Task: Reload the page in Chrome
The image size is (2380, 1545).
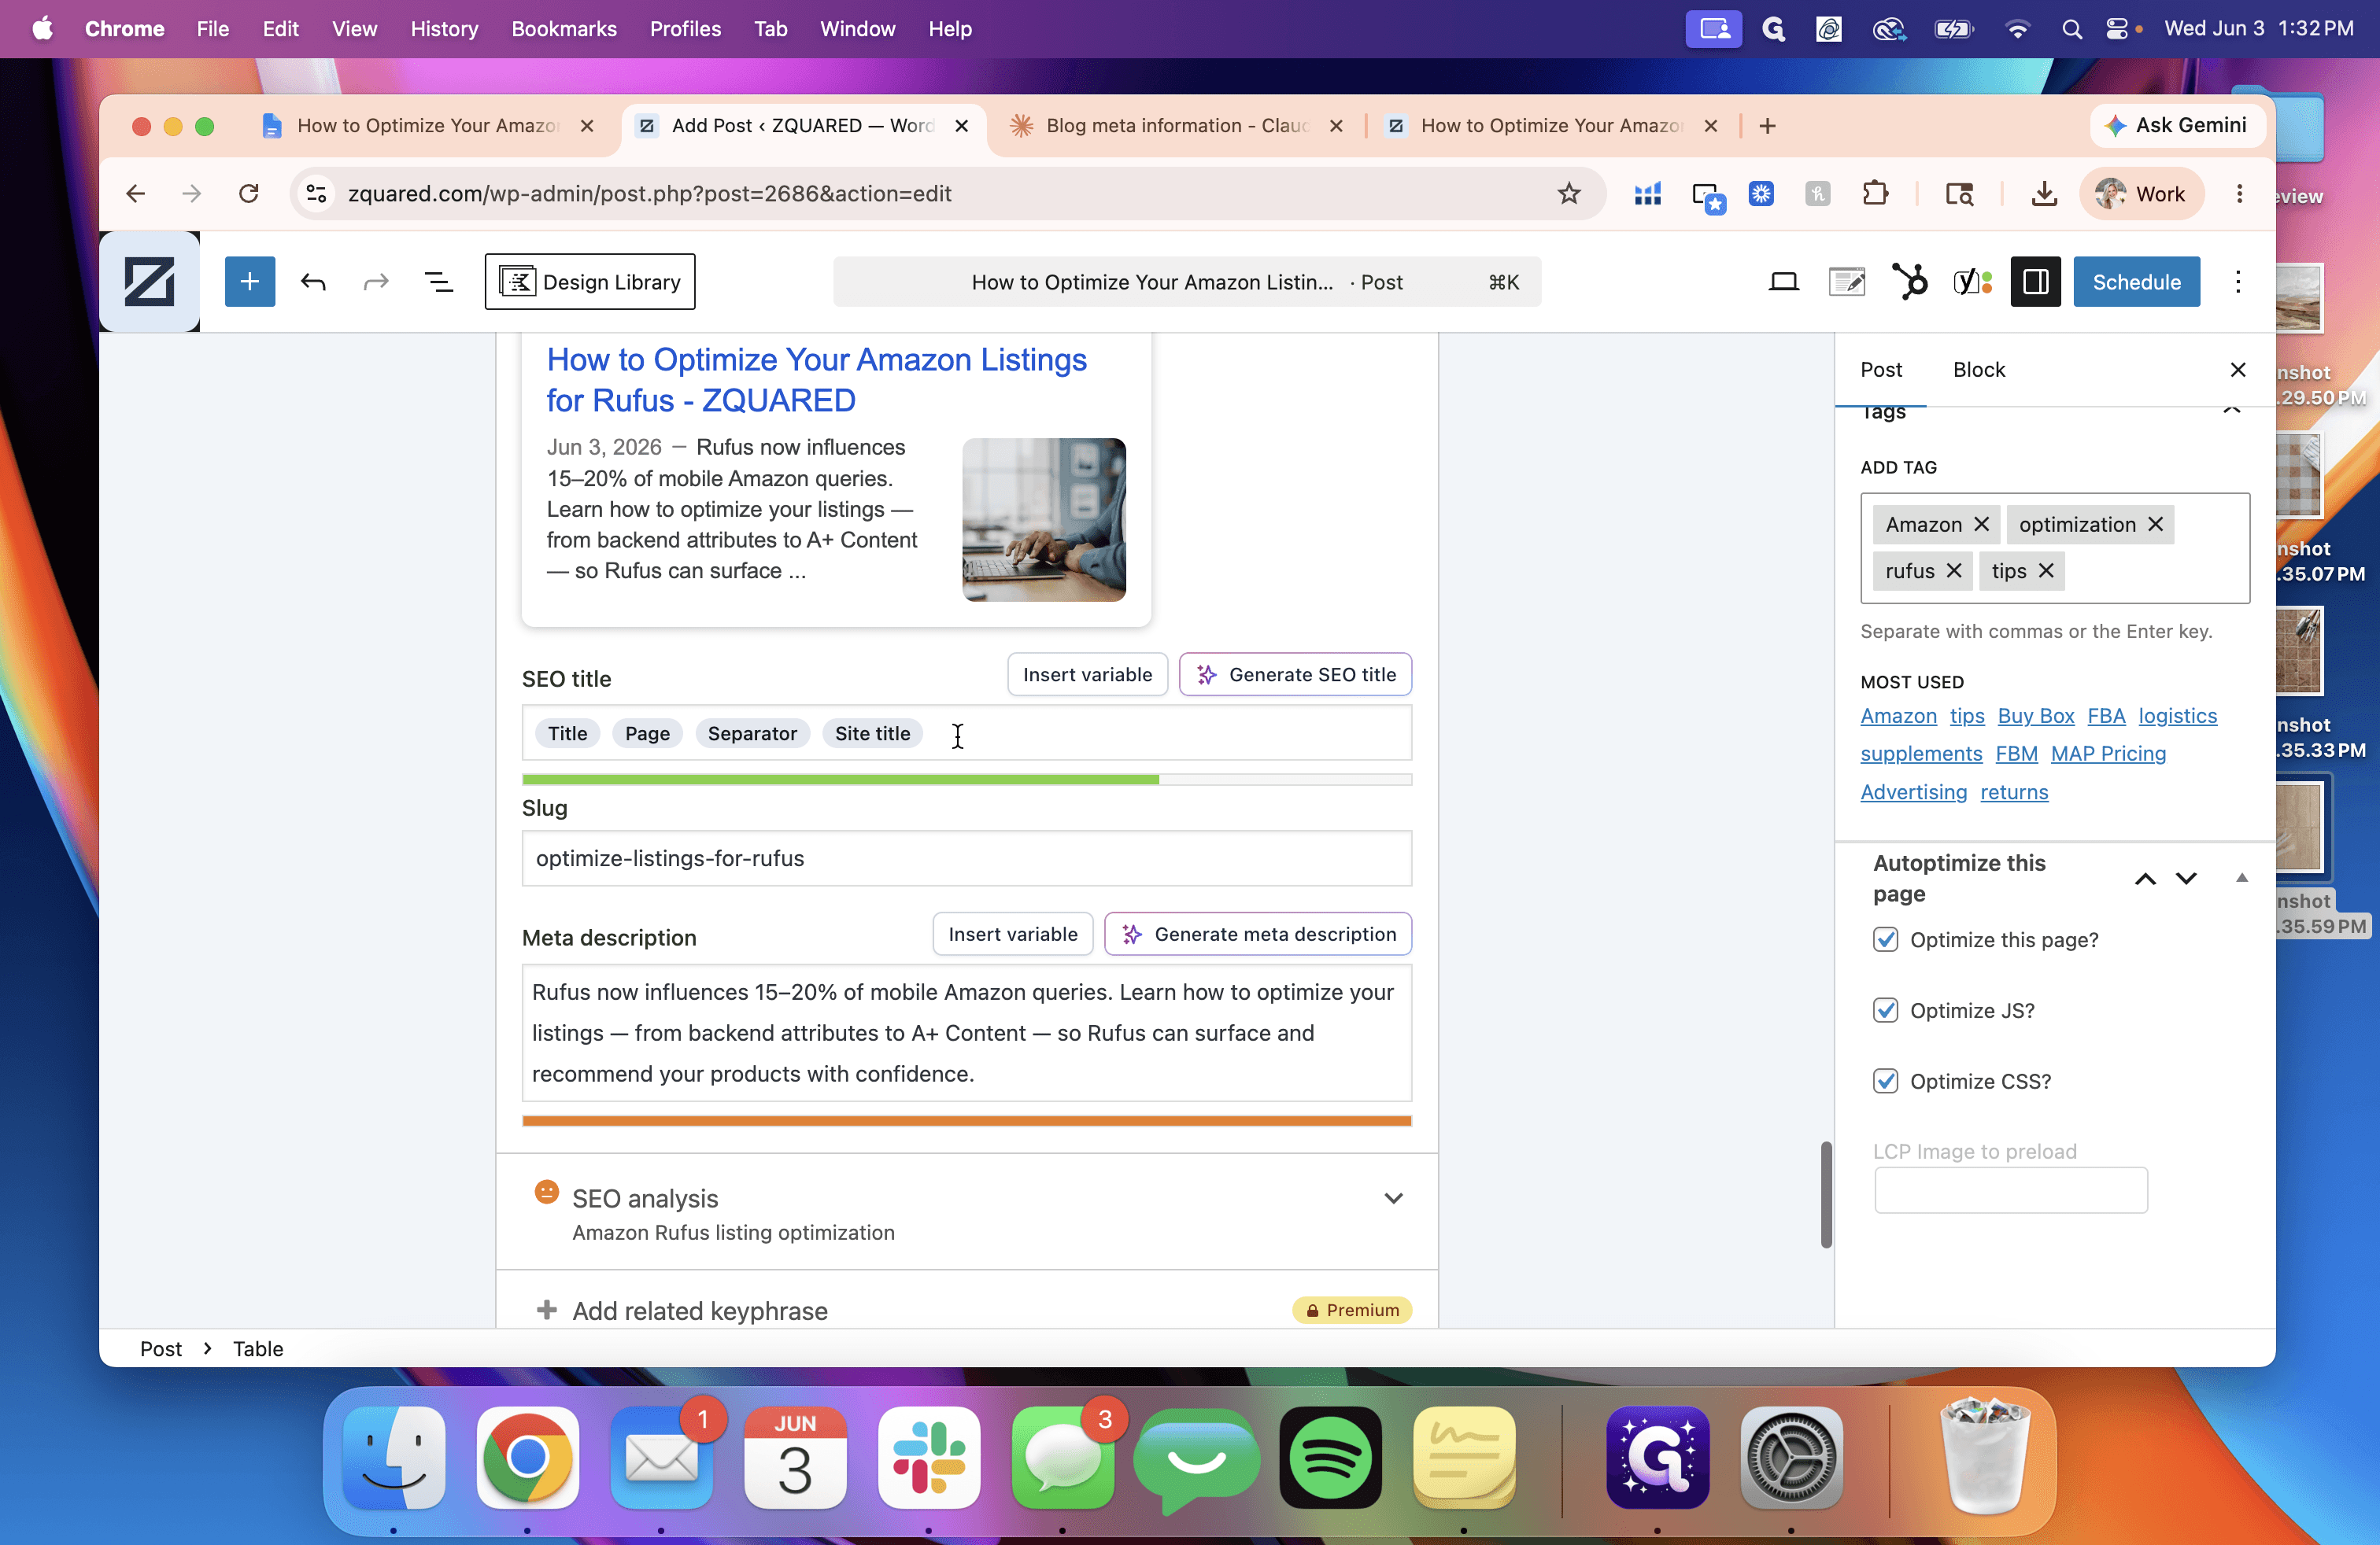Action: point(249,193)
